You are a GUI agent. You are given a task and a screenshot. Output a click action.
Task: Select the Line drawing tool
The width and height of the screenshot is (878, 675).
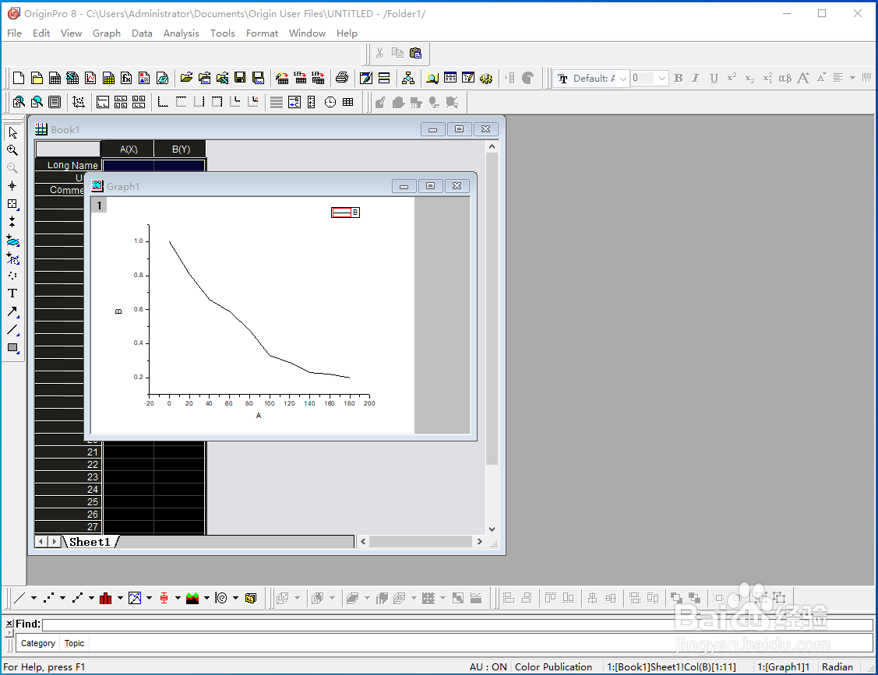click(x=12, y=329)
